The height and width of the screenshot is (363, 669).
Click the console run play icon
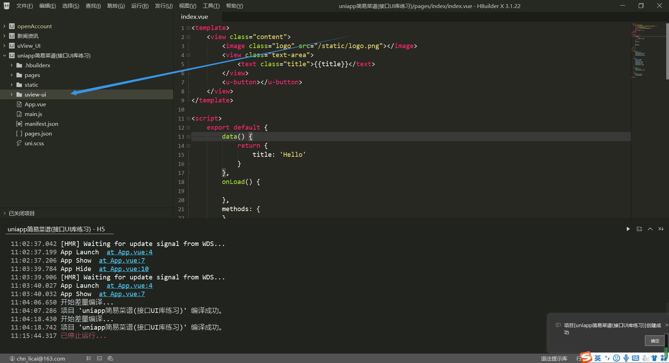628,229
